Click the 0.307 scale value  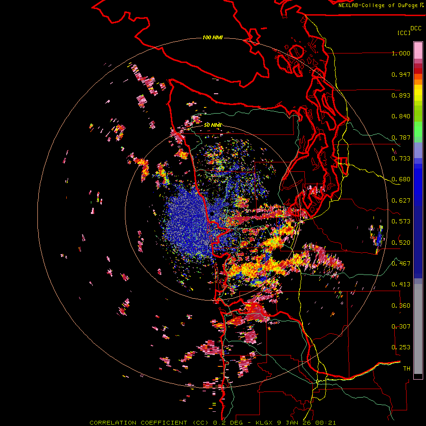point(401,327)
